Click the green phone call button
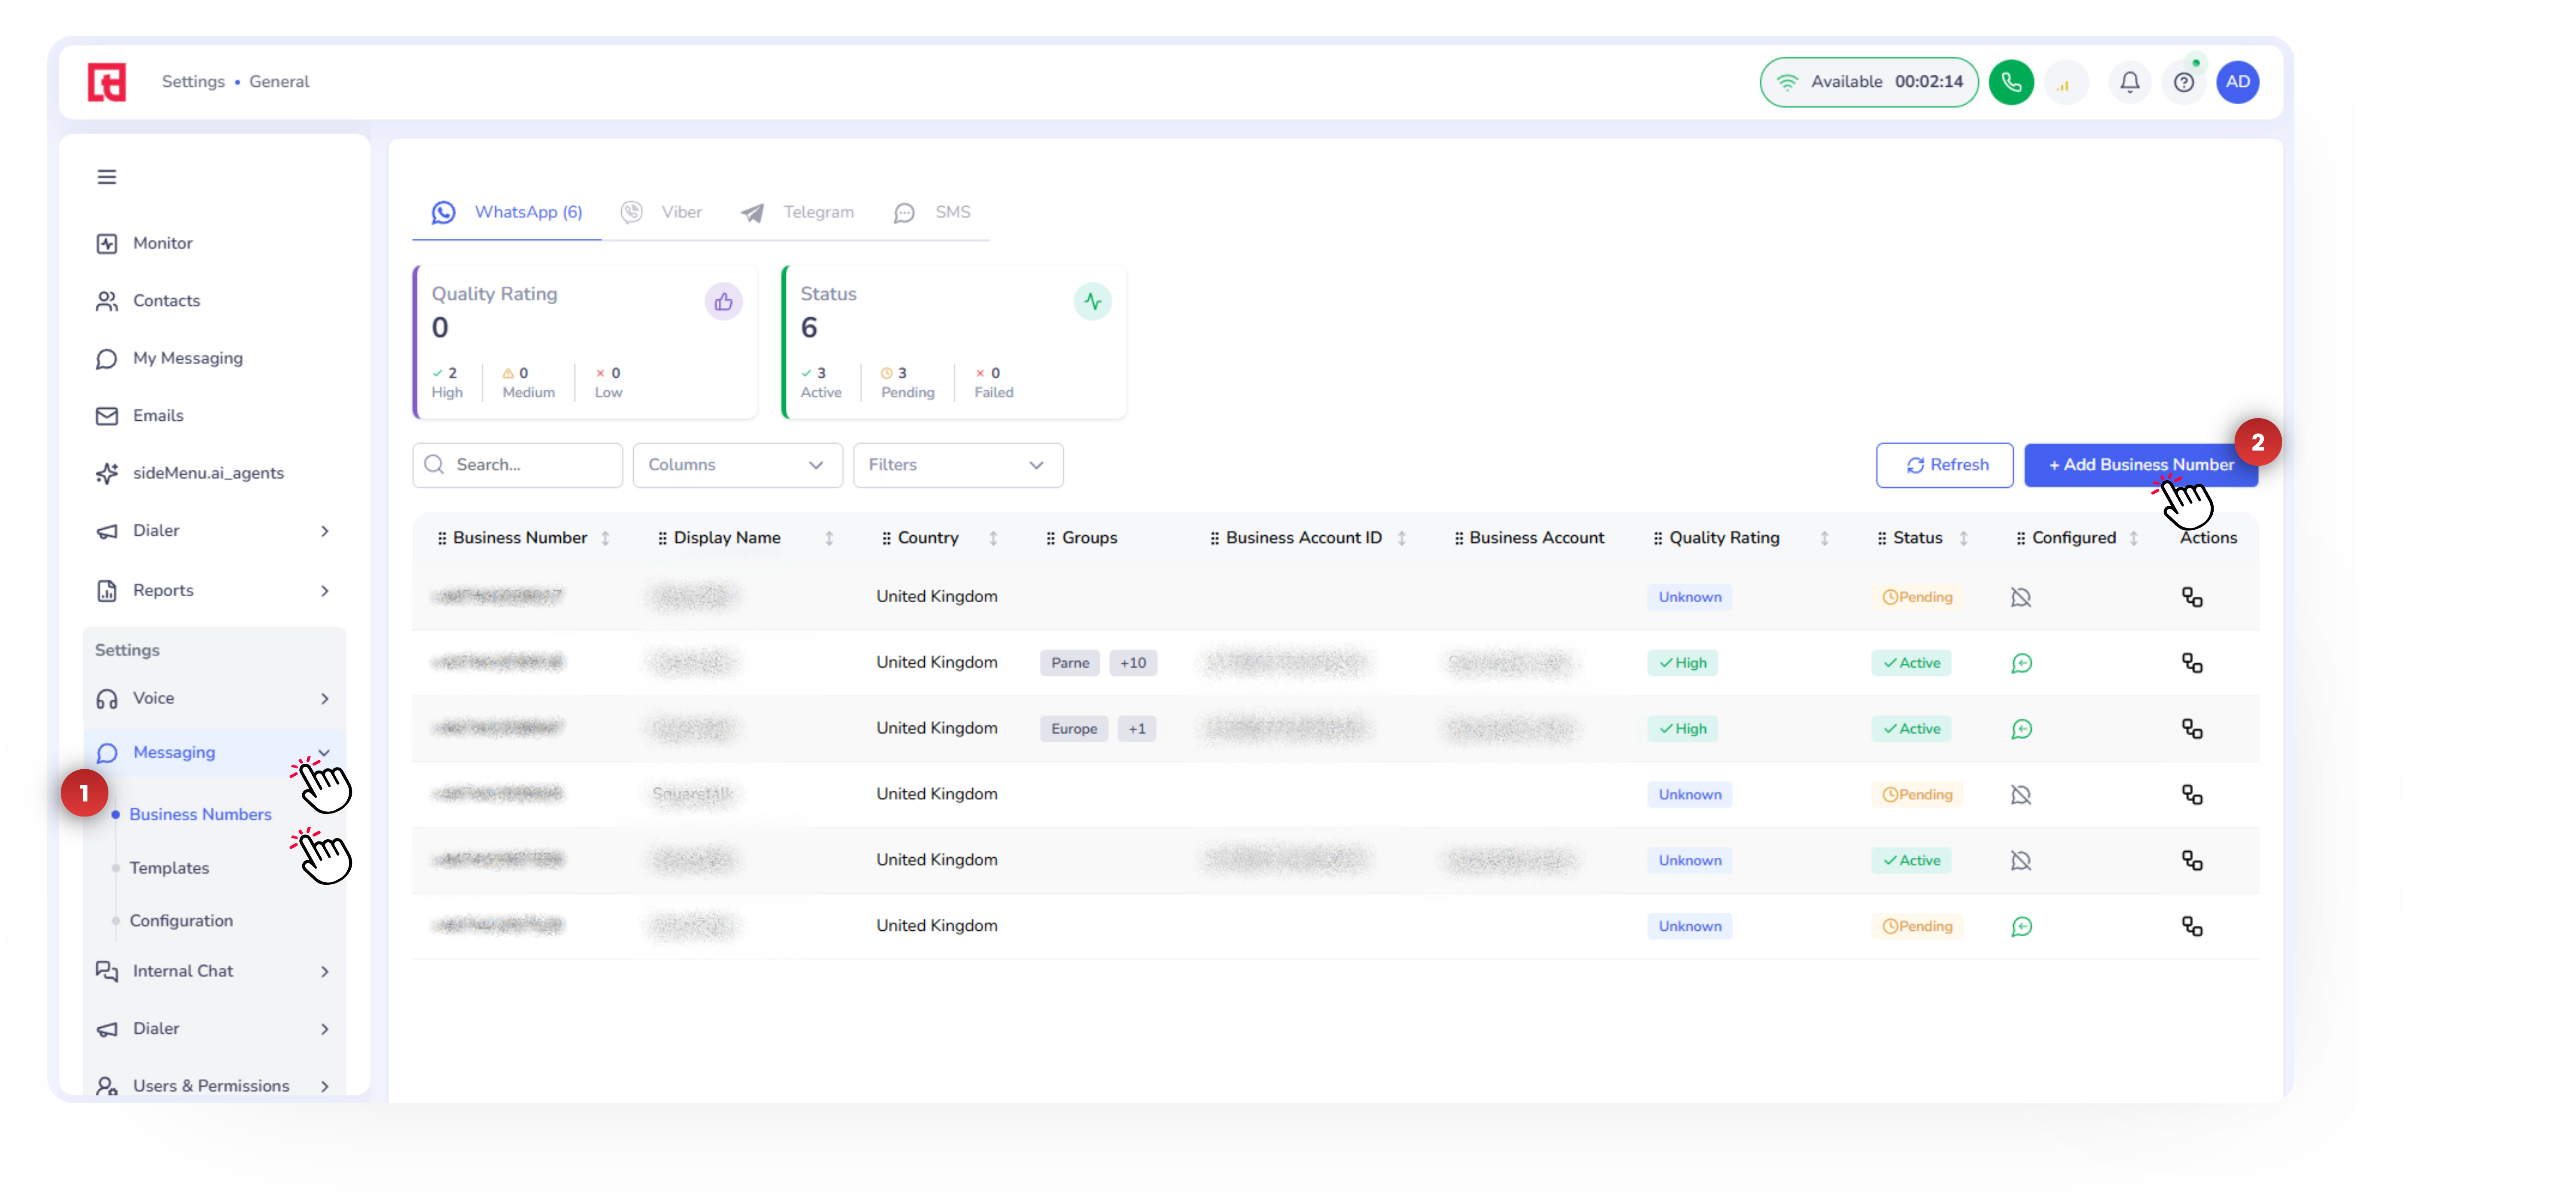2576x1202 pixels. [2010, 82]
